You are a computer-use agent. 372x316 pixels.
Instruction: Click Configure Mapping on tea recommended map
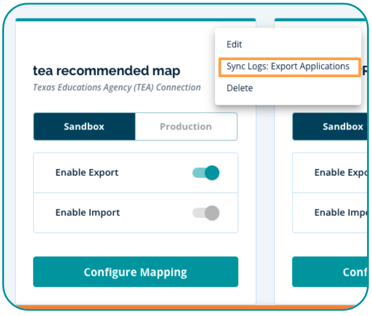(x=135, y=272)
